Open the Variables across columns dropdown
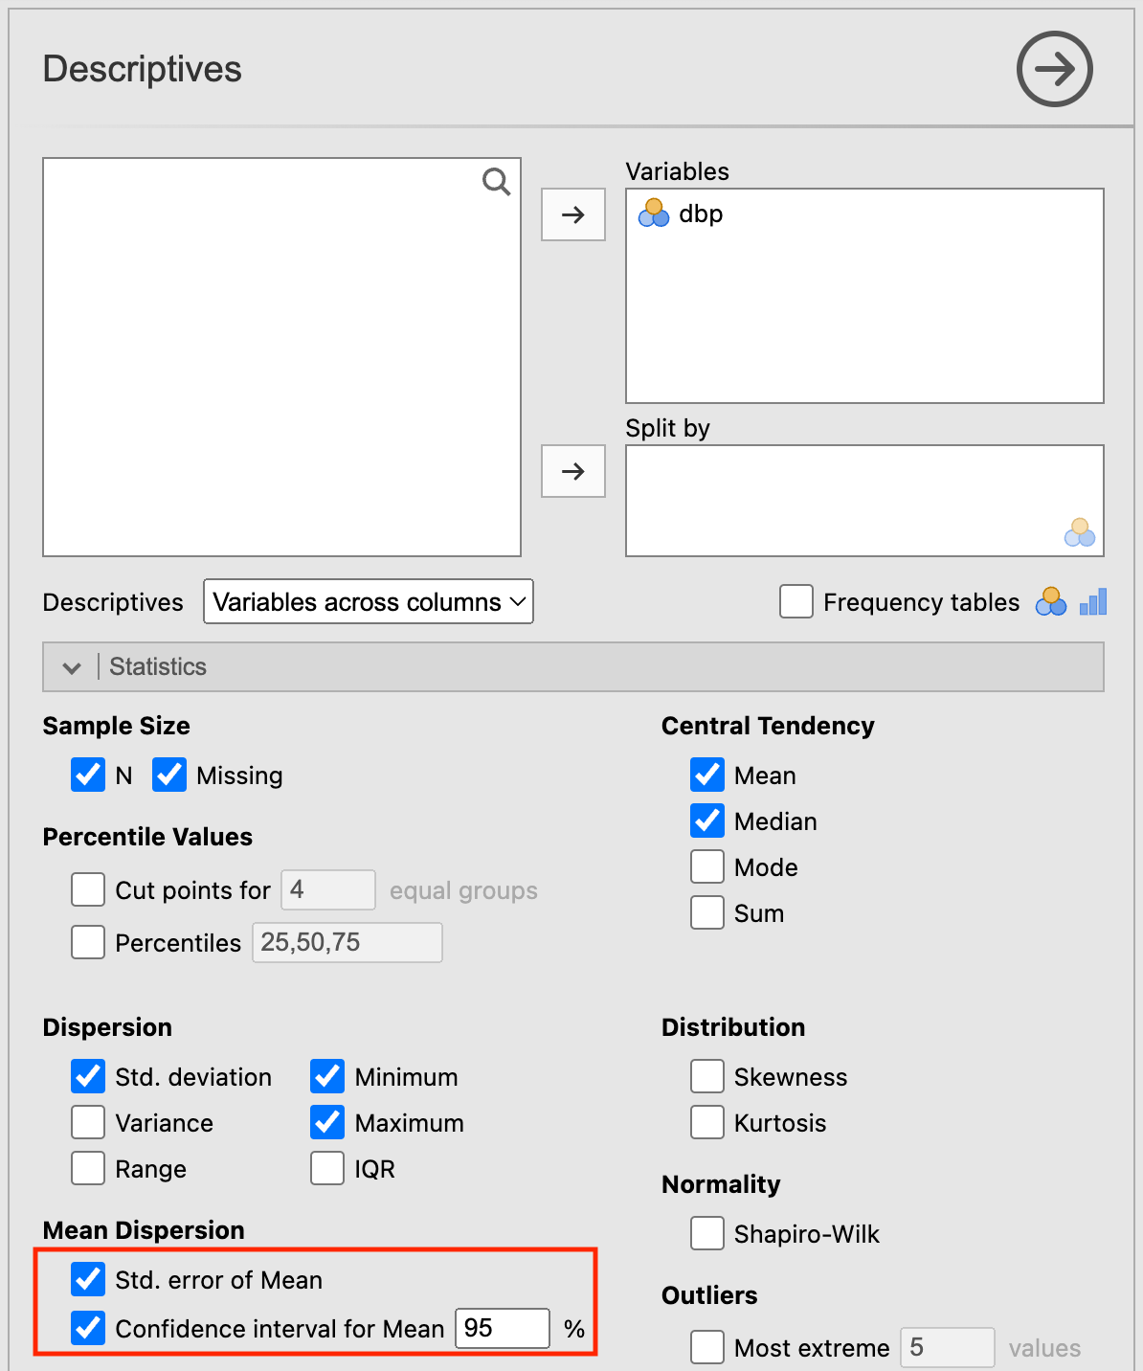 [368, 602]
